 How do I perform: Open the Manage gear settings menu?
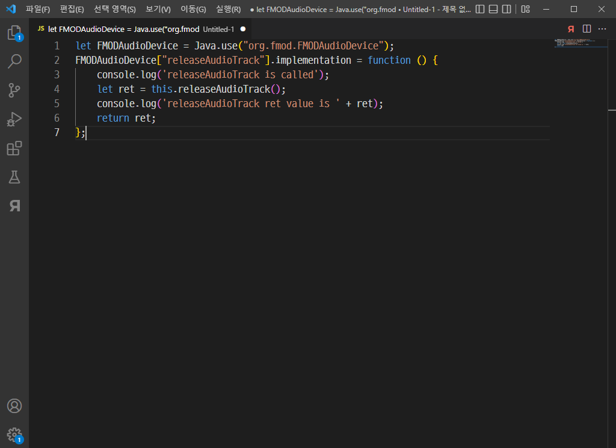(14, 435)
